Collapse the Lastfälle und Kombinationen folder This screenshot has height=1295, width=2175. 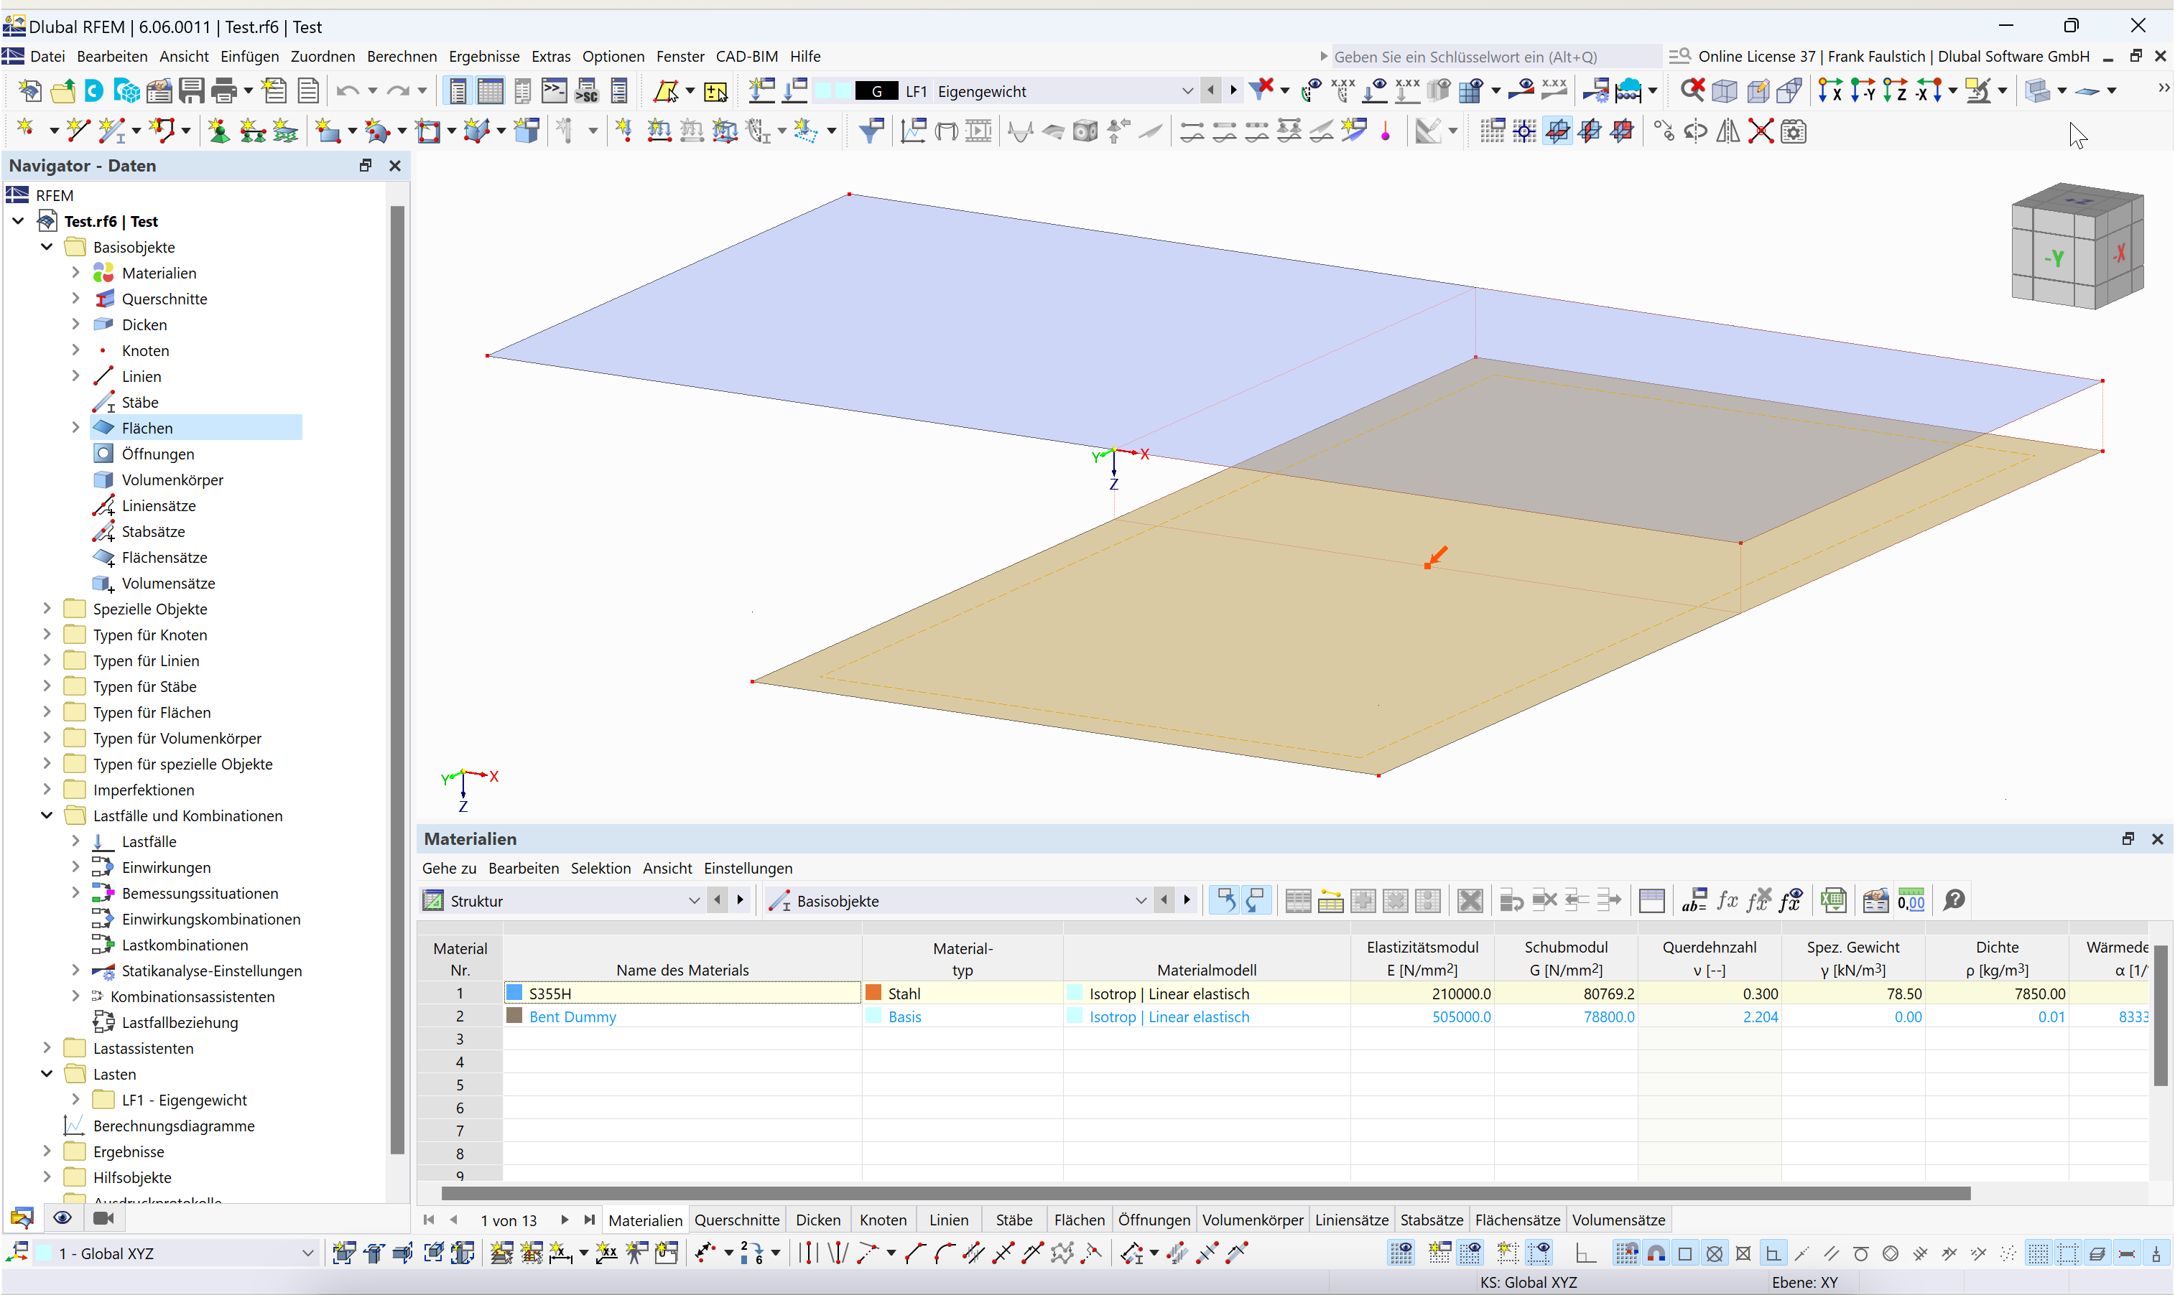pos(46,815)
